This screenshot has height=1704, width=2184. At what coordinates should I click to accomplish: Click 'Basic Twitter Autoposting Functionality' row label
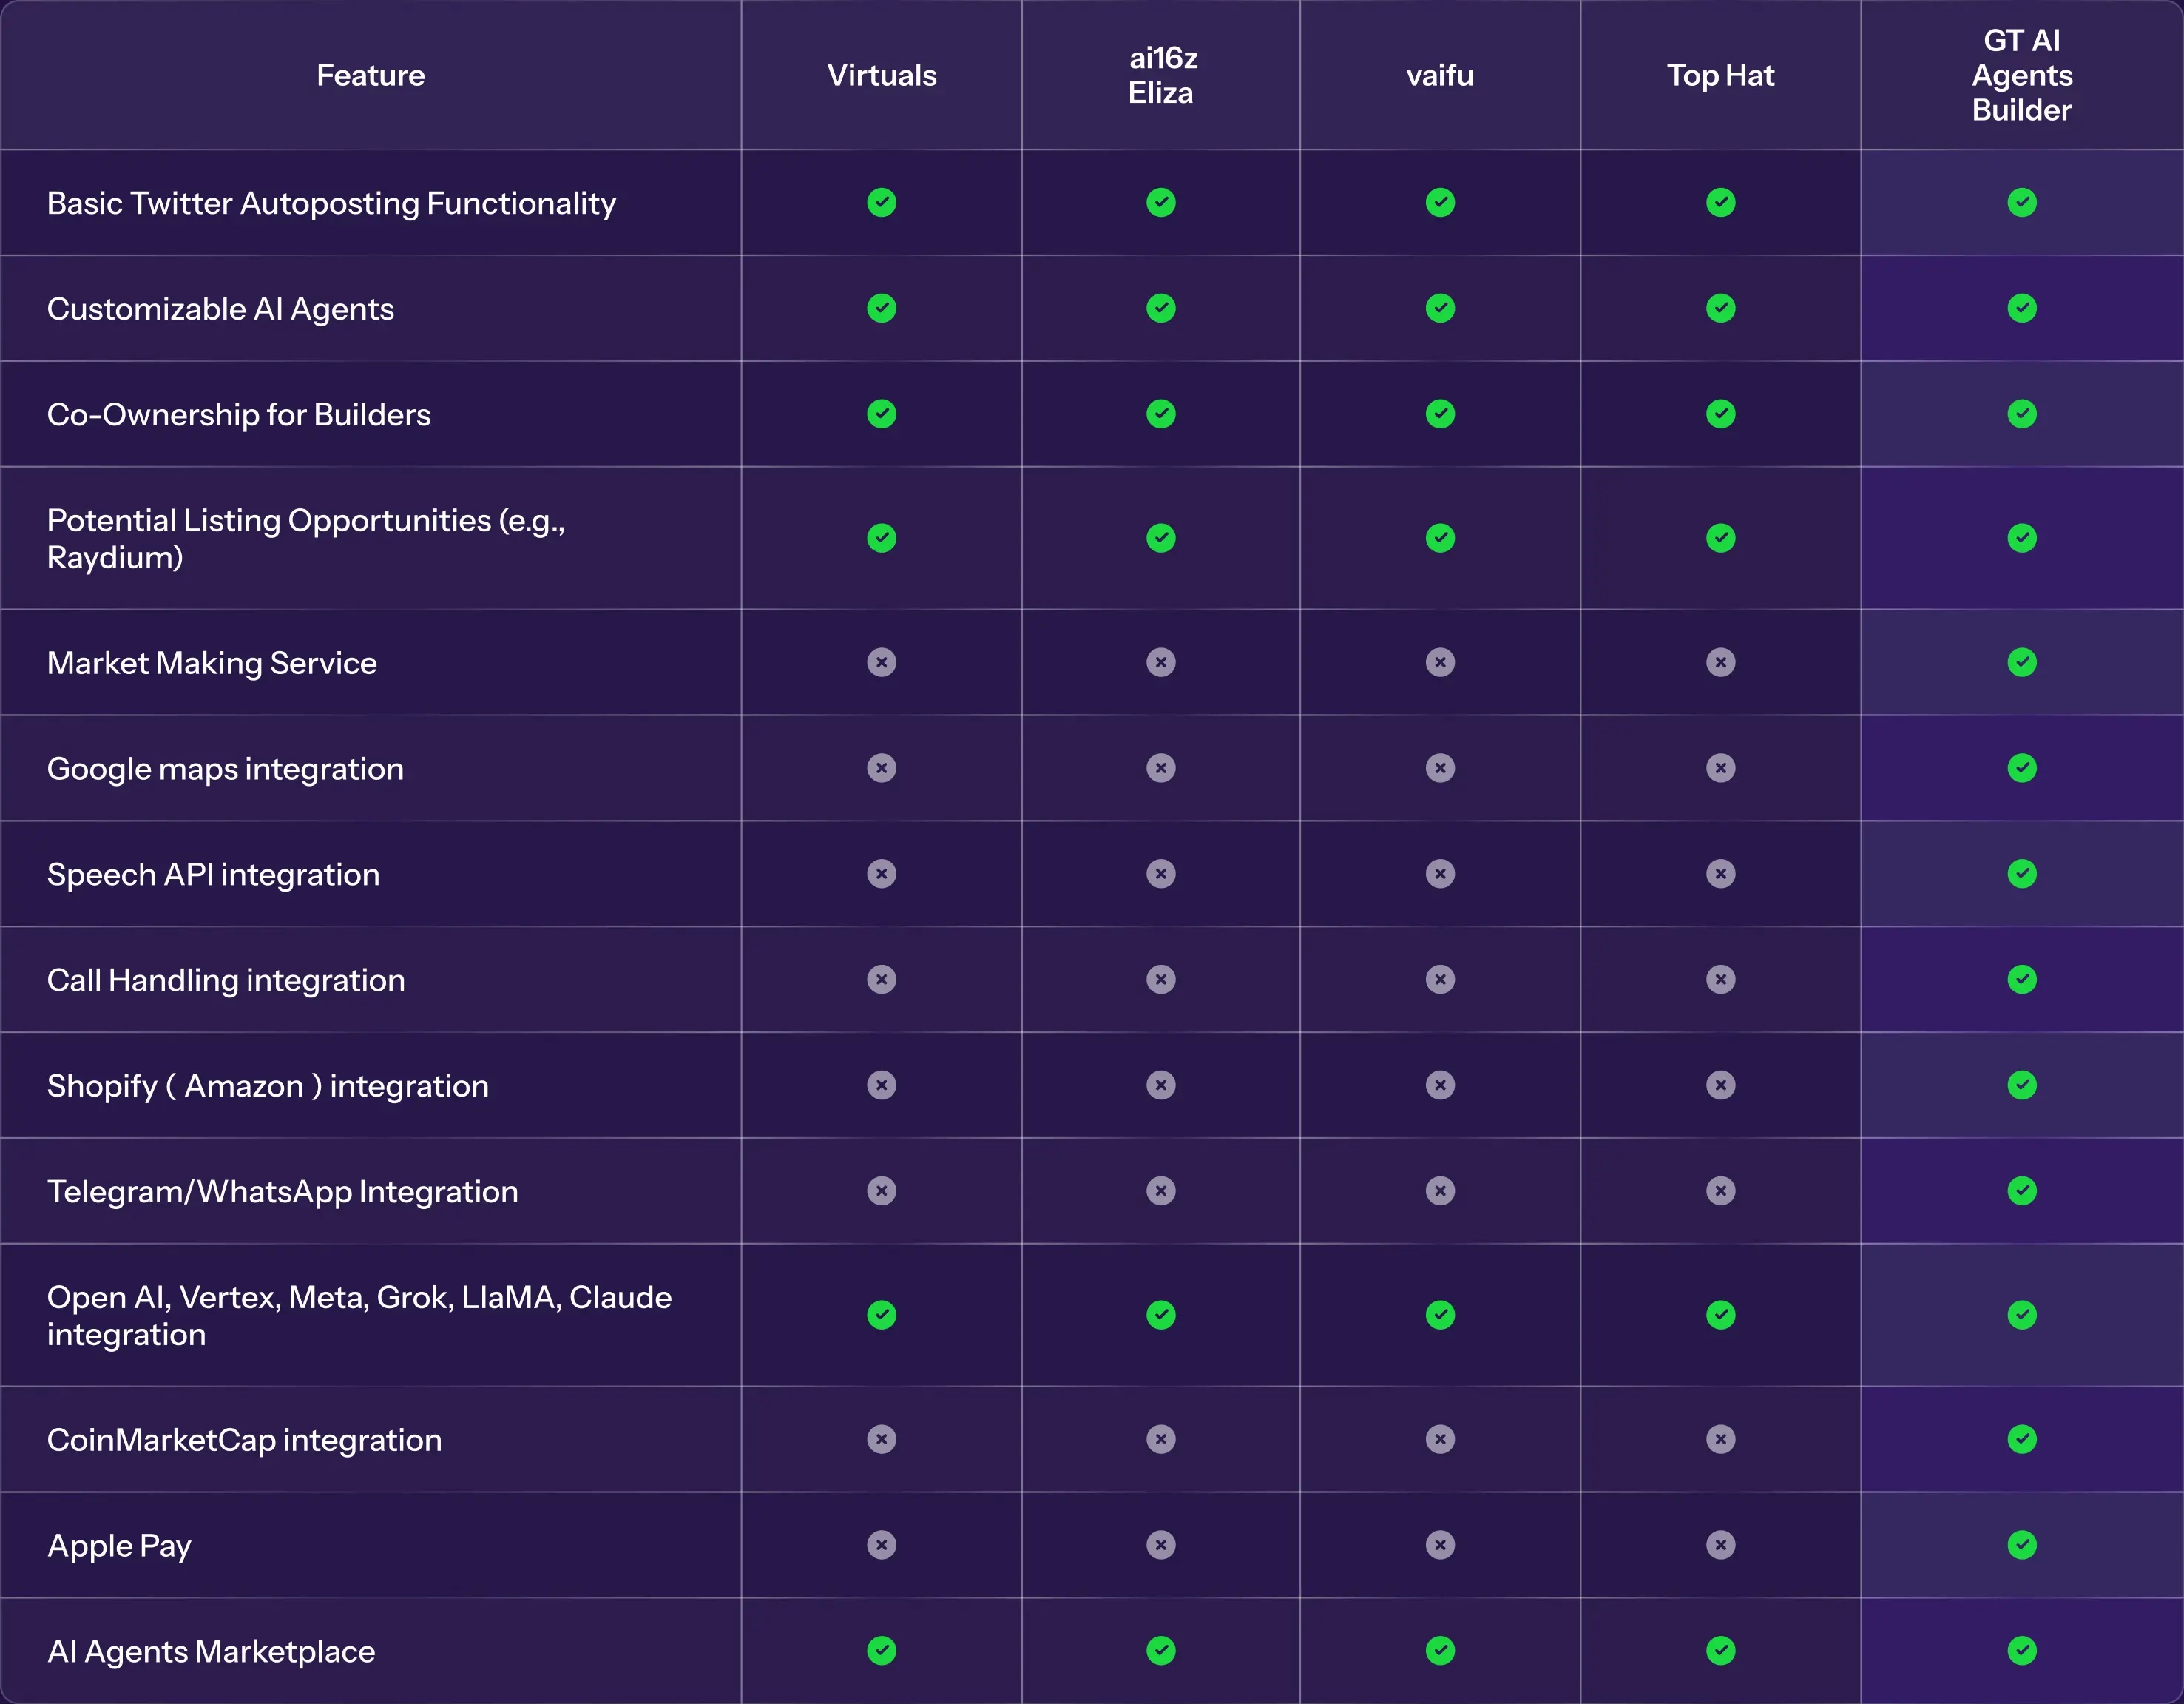331,203
